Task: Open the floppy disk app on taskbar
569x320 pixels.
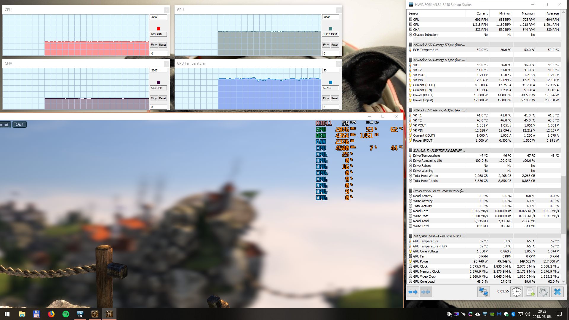Action: coord(36,314)
